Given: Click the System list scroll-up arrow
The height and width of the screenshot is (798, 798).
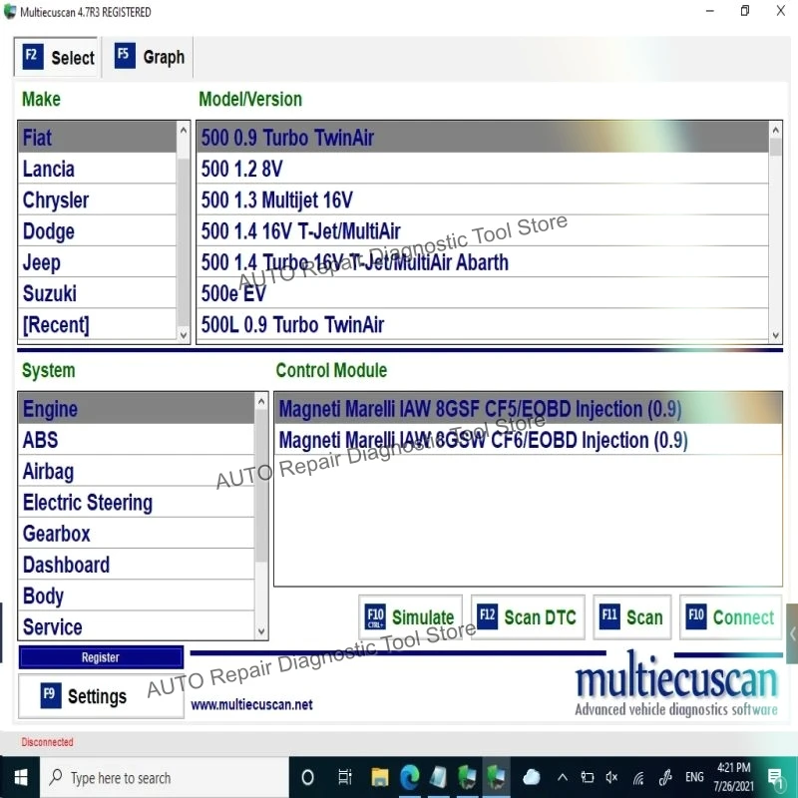Looking at the screenshot, I should pos(261,402).
